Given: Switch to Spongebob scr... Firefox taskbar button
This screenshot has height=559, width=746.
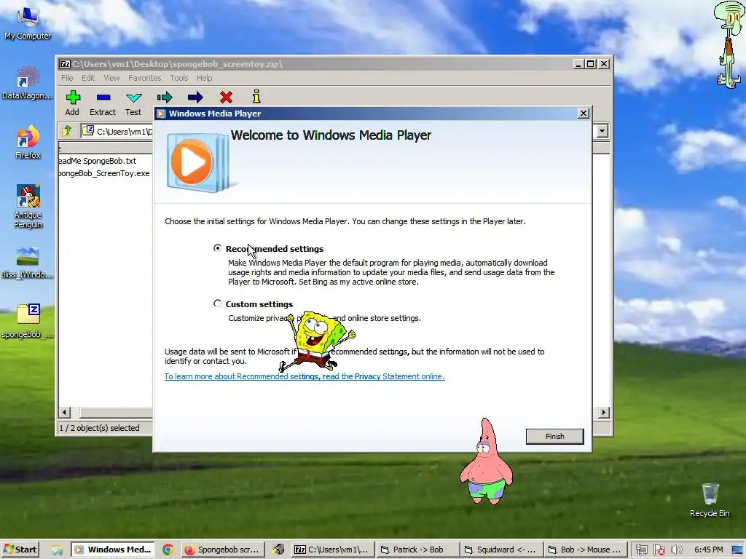Looking at the screenshot, I should pyautogui.click(x=224, y=550).
